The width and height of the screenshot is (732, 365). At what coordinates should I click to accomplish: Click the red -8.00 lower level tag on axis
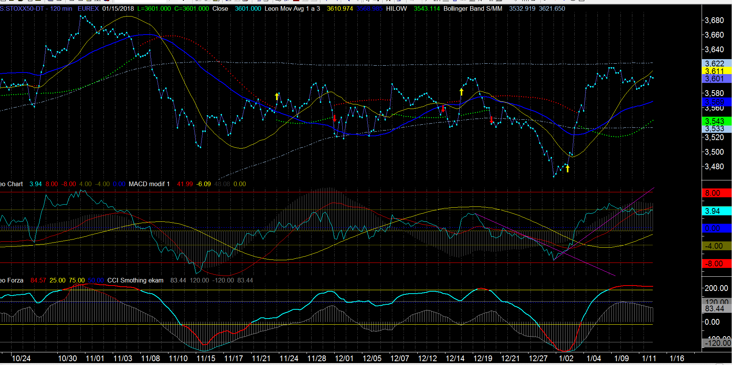(x=717, y=264)
